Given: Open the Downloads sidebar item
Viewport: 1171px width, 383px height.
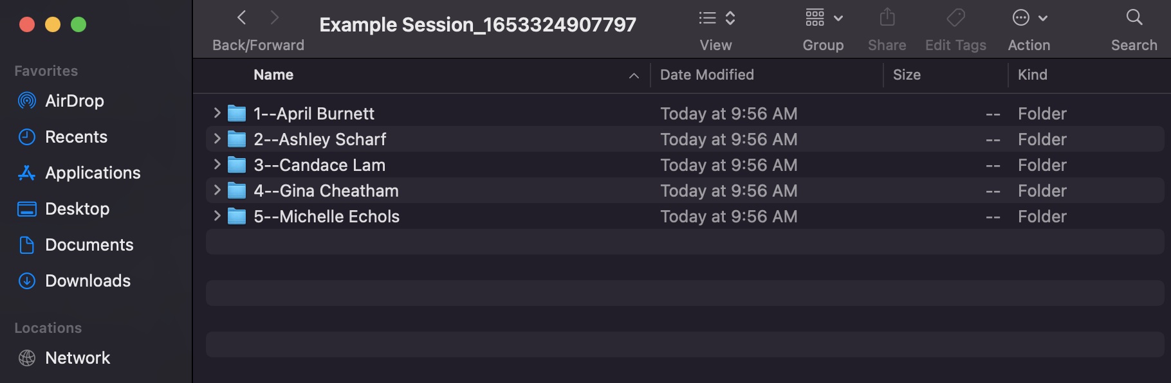Looking at the screenshot, I should pos(88,281).
